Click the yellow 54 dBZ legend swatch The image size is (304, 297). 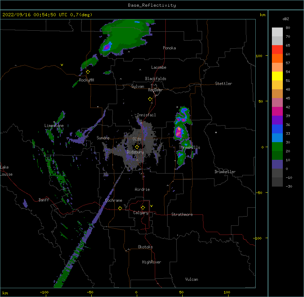277,76
